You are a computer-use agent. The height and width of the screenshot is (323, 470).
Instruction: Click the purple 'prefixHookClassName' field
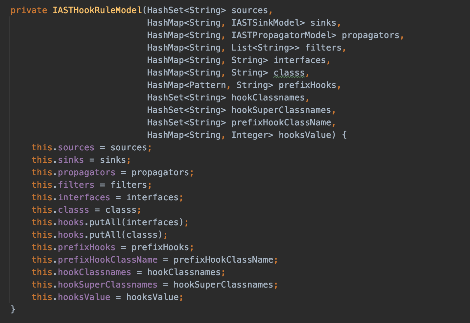107,260
